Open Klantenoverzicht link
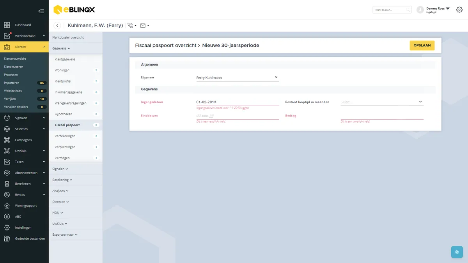Viewport: 468px width, 263px height. (15, 59)
